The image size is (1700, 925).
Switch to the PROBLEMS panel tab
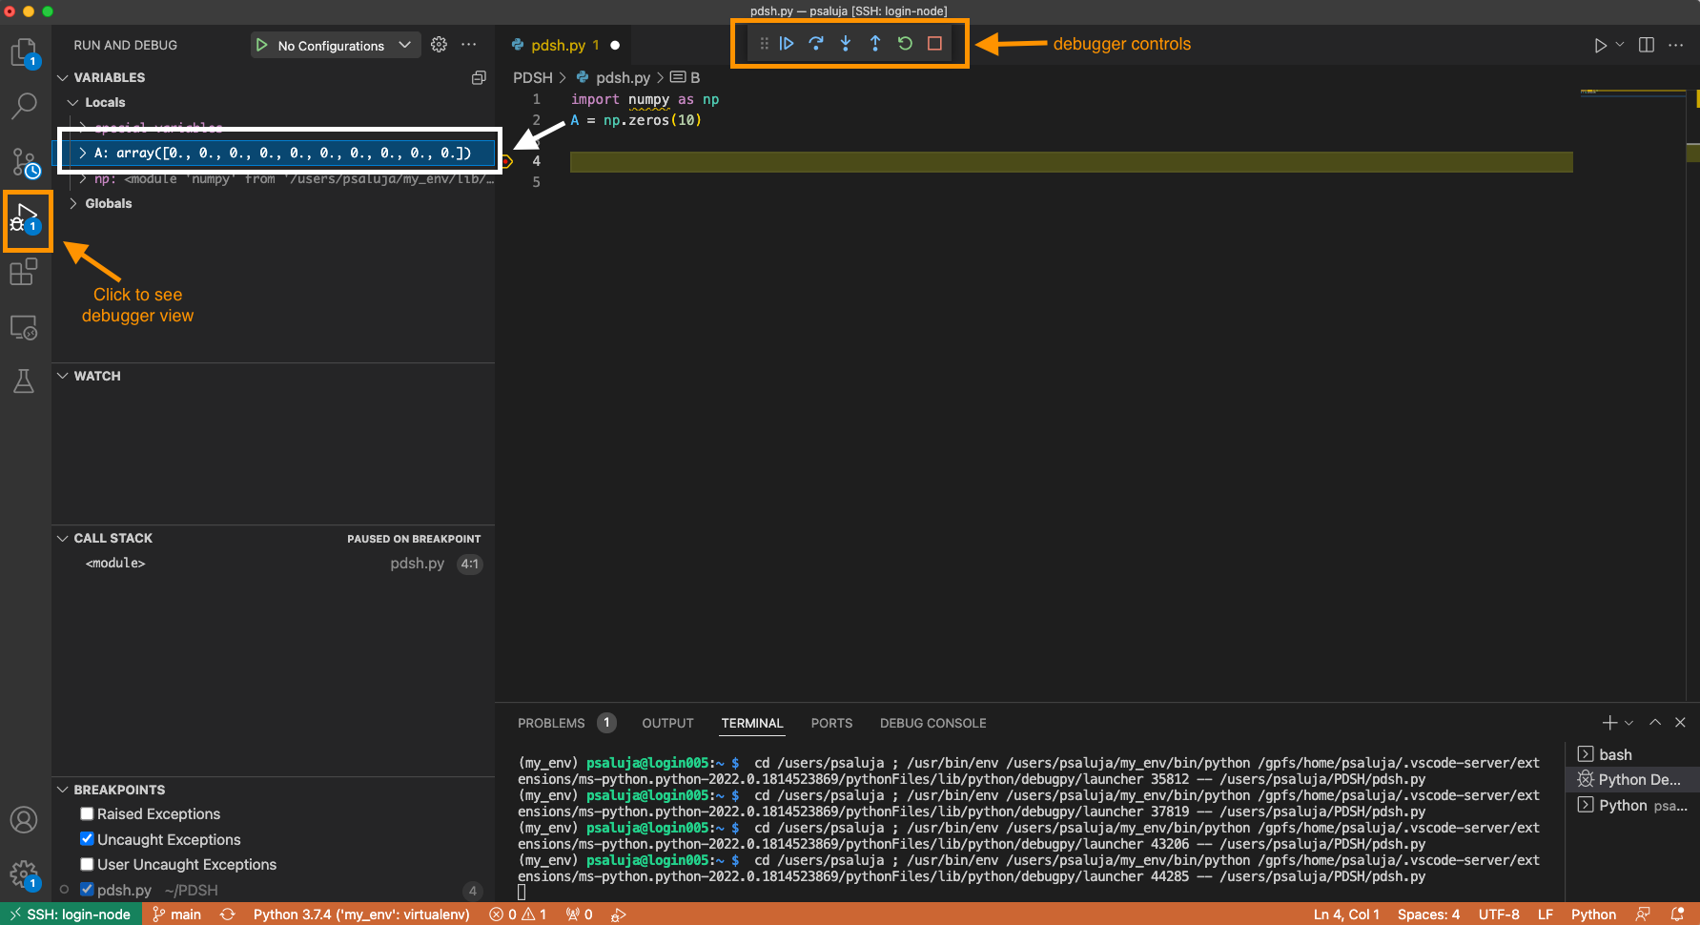click(x=551, y=724)
